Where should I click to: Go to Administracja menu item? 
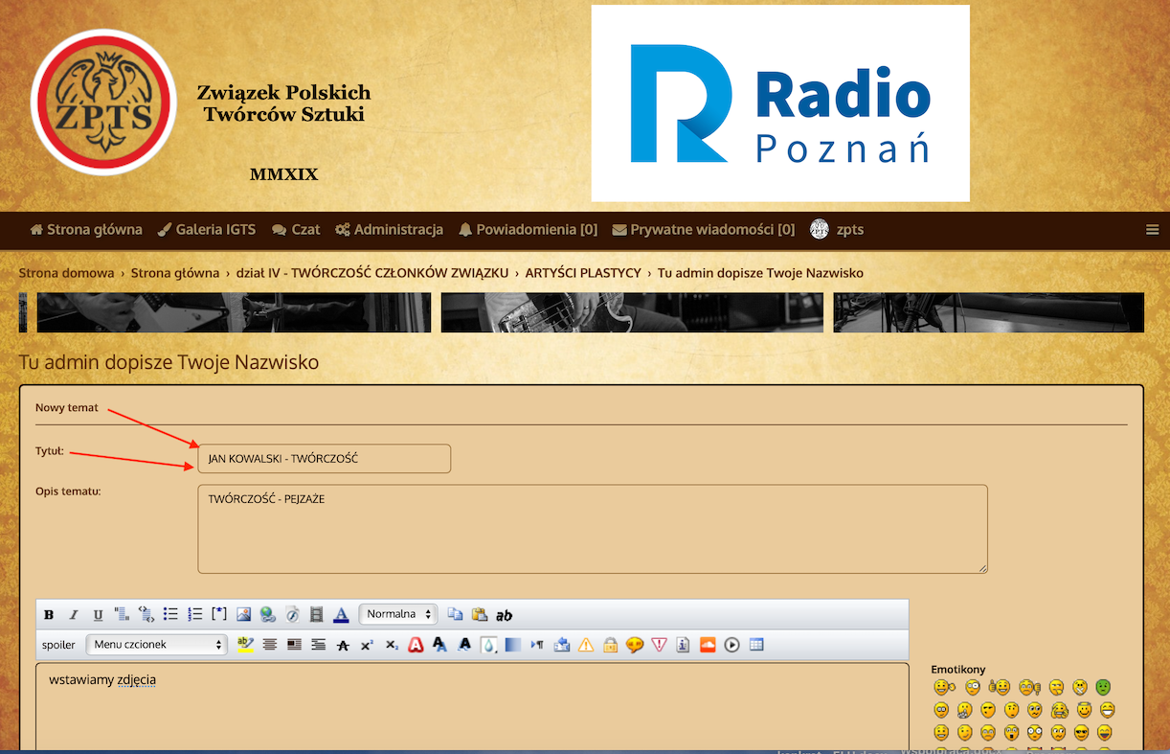[x=390, y=230]
